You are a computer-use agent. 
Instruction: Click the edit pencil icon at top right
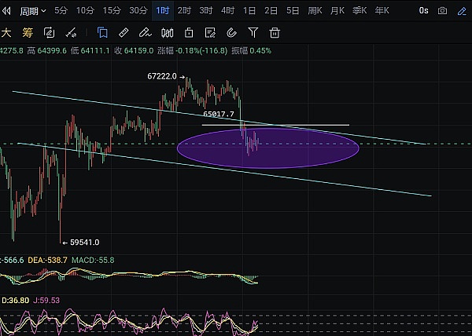click(462, 11)
